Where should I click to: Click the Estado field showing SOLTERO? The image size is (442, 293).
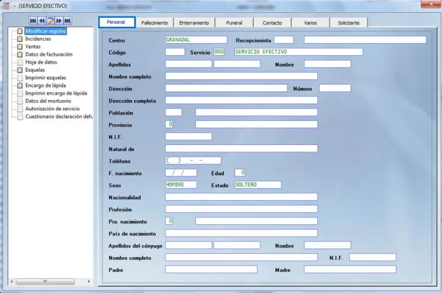[x=257, y=184]
